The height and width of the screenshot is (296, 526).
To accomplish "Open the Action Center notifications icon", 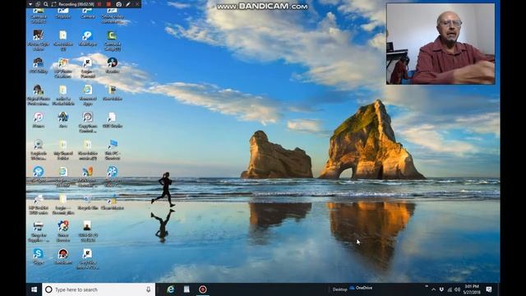I will [489, 289].
